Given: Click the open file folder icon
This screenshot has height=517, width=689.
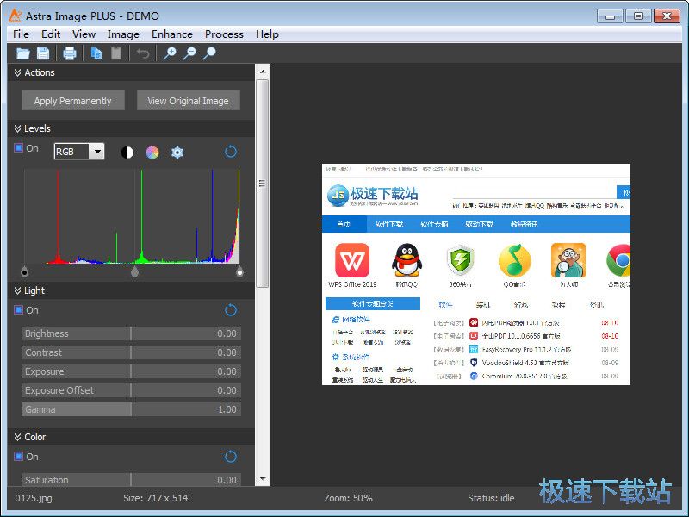Looking at the screenshot, I should coord(23,53).
